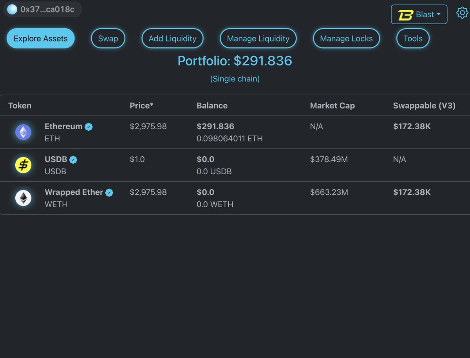Open the Explore Assets tab
This screenshot has width=470, height=358.
click(41, 38)
